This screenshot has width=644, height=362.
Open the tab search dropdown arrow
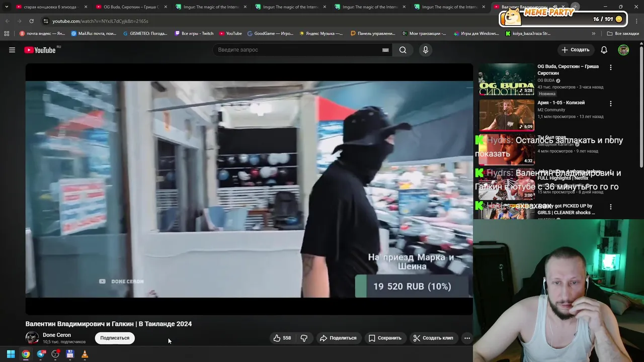[x=7, y=7]
